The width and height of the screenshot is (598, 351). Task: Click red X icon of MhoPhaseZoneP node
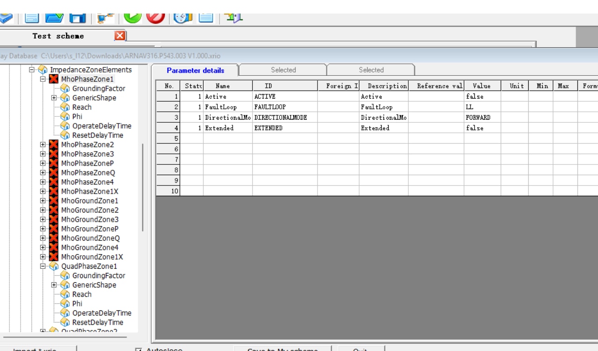(54, 163)
